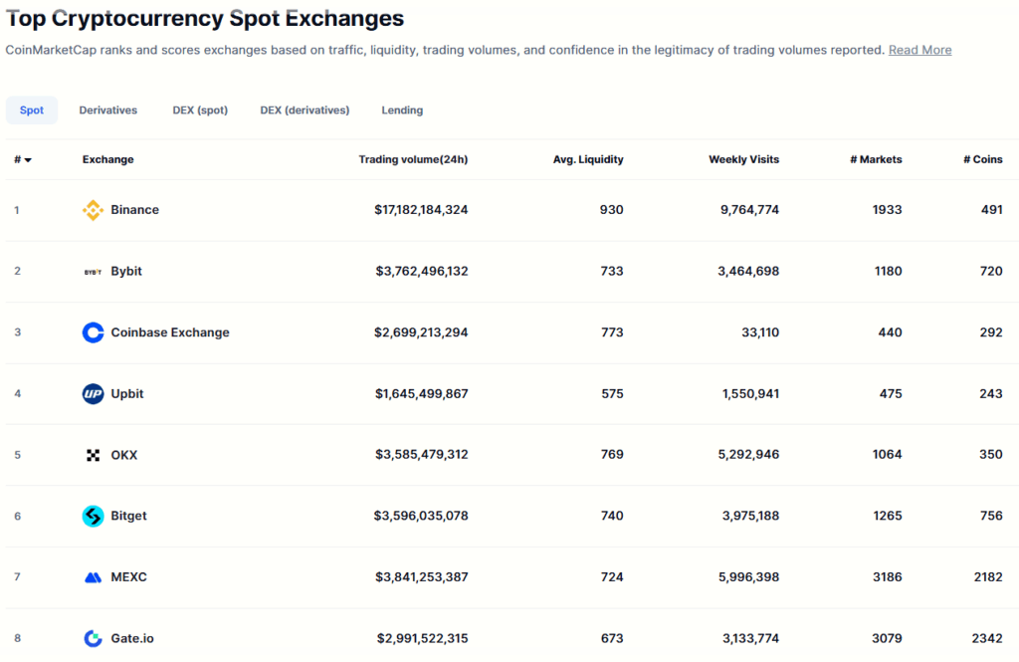Click the page title Top Cryptocurrency Spot Exchanges
The height and width of the screenshot is (662, 1019).
[x=205, y=18]
